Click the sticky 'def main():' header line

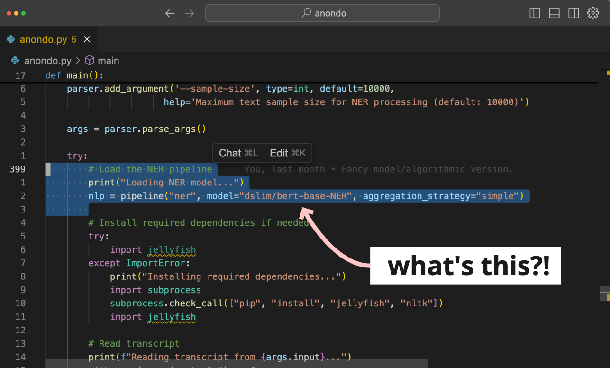coord(74,75)
